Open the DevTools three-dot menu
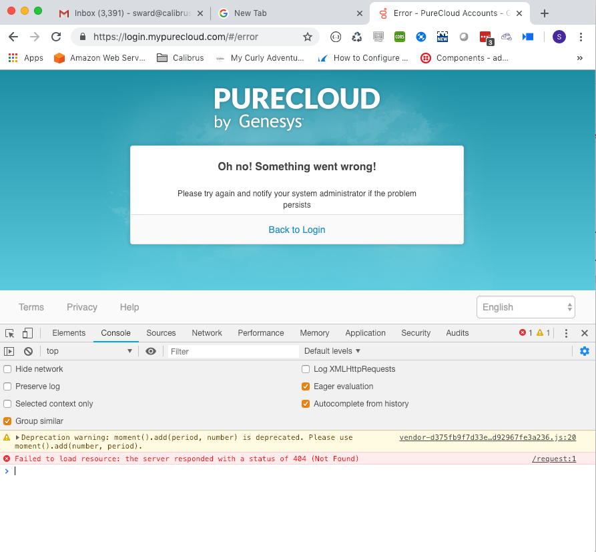Screen dimensions: 596x552 [566, 332]
